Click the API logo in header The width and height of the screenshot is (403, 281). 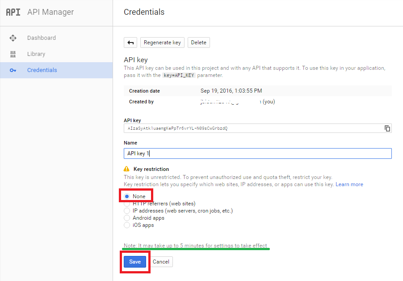(x=13, y=12)
